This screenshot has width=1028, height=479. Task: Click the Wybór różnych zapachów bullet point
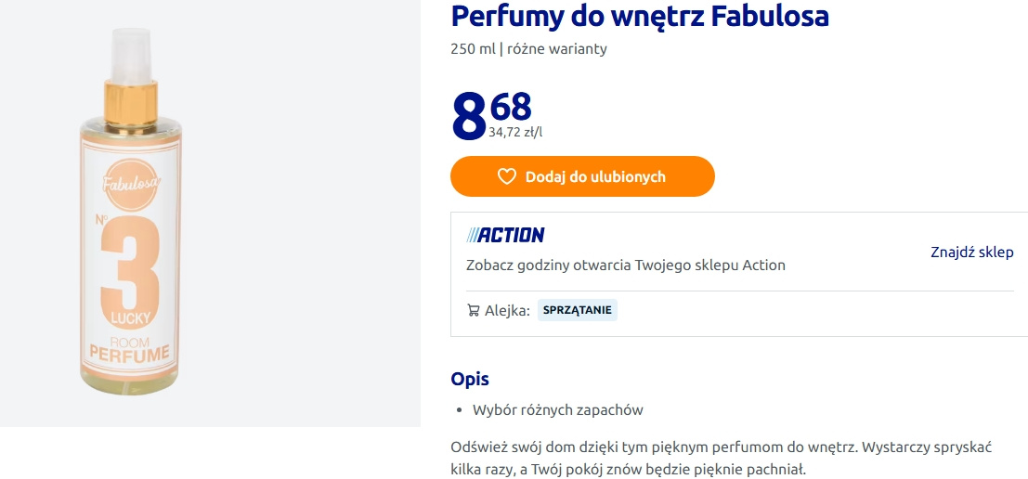[557, 409]
